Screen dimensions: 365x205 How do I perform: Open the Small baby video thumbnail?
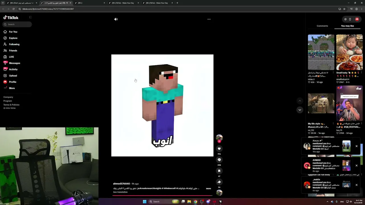[349, 52]
